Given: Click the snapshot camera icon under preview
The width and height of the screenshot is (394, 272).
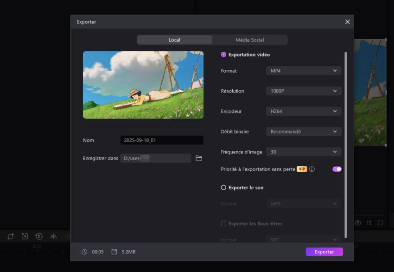Looking at the screenshot, I should [358, 223].
